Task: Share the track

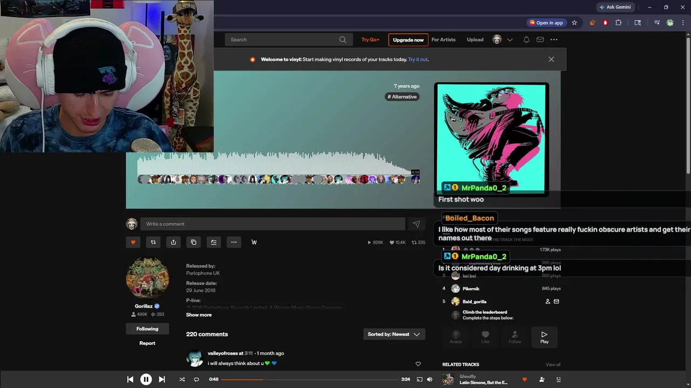Action: point(173,242)
